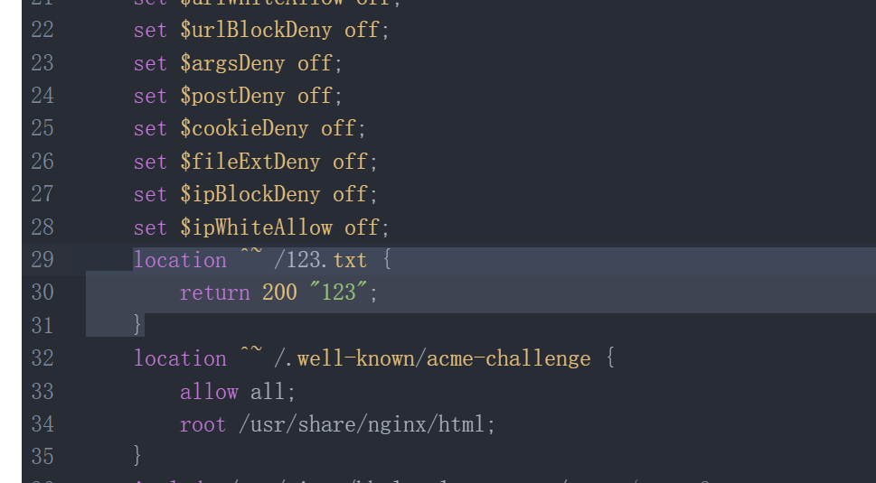Image resolution: width=876 pixels, height=483 pixels.
Task: Click the 'allow' directive on line 33
Action: (x=209, y=392)
